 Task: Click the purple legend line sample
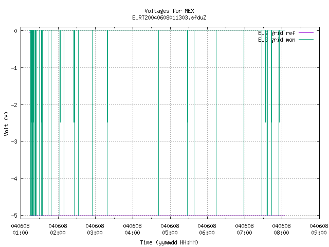306,33
